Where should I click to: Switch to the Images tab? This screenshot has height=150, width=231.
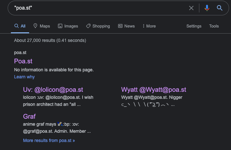pyautogui.click(x=68, y=26)
